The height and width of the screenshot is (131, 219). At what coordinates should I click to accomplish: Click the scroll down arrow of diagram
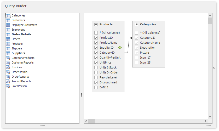(x=210, y=117)
